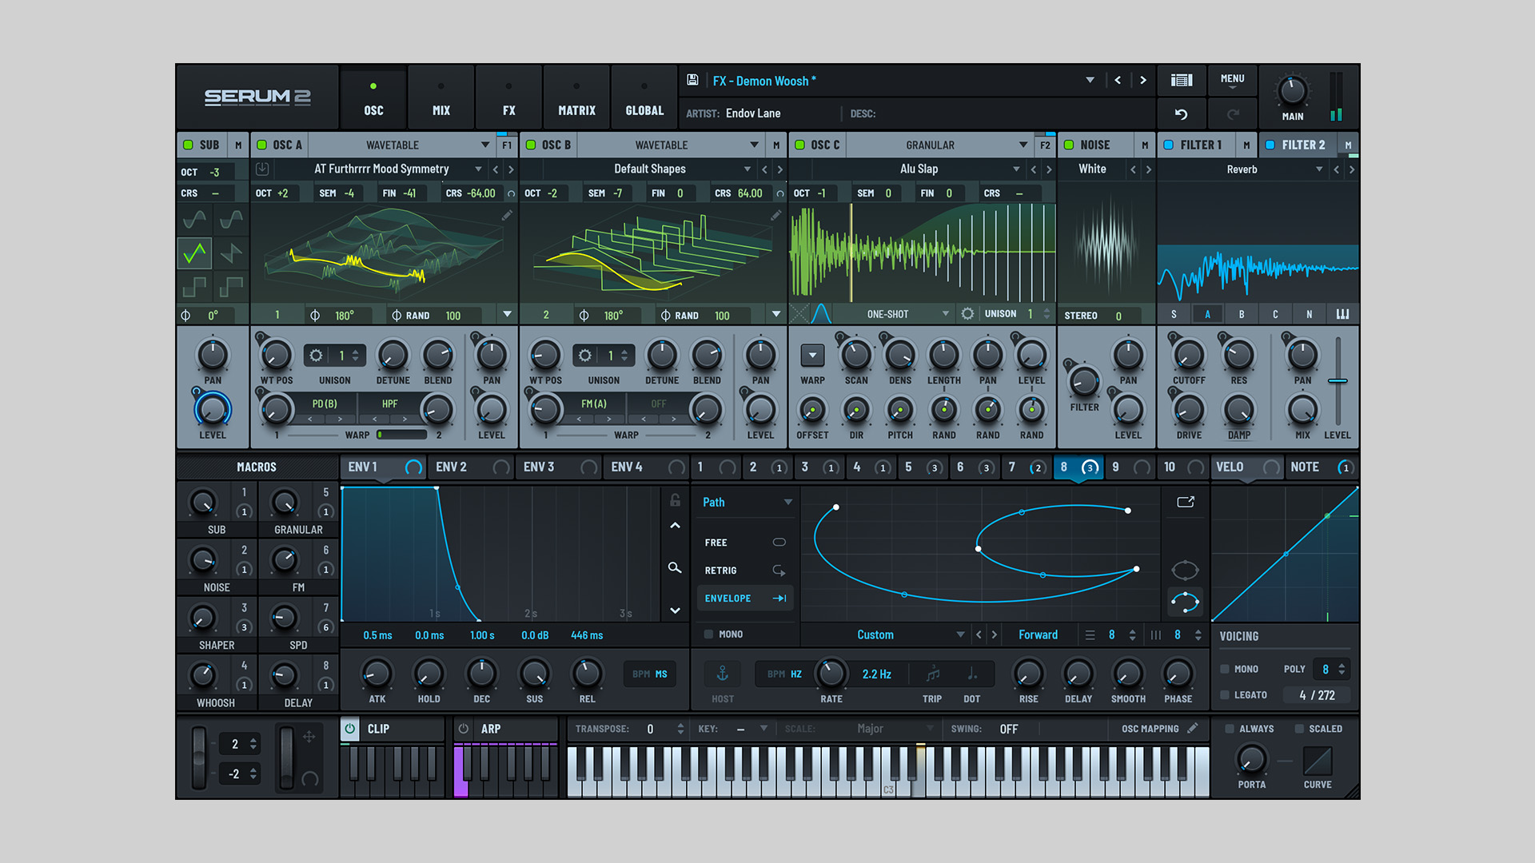
Task: Switch to the MIX tab
Action: pos(441,98)
